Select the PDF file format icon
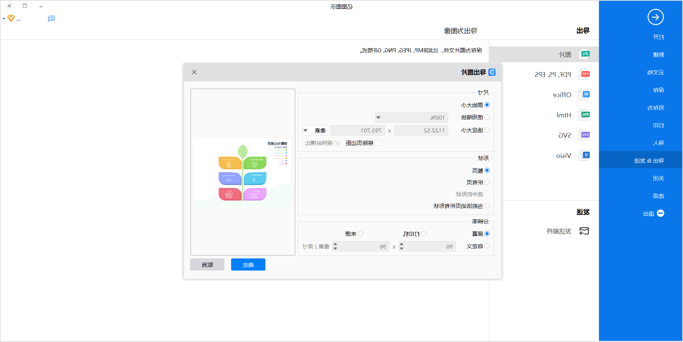This screenshot has width=683, height=342. [x=584, y=74]
